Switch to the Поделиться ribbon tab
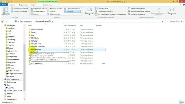Image resolution: width=185 pixels, height=104 pixels. click(x=23, y=5)
